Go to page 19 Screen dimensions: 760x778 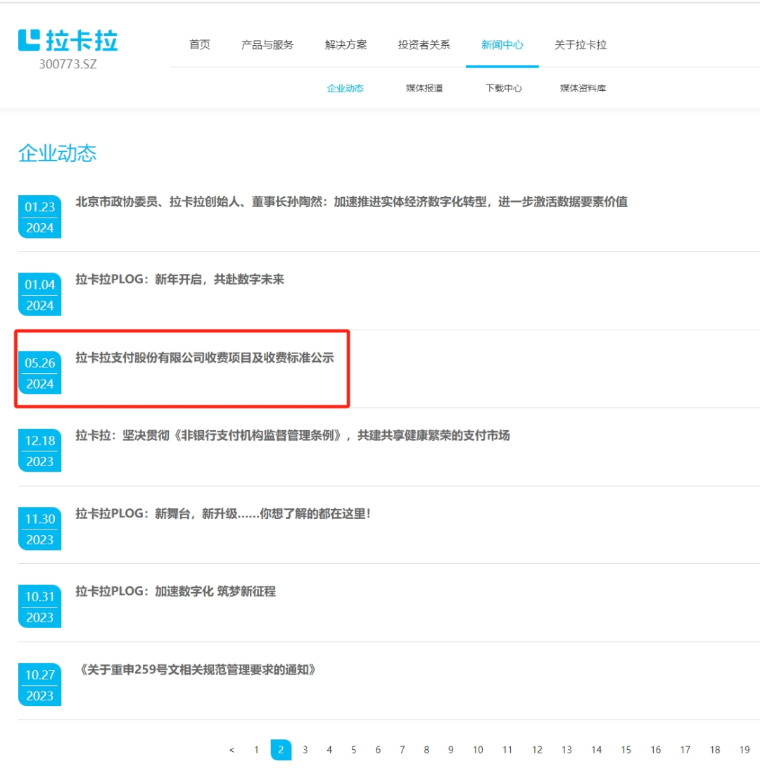click(744, 750)
